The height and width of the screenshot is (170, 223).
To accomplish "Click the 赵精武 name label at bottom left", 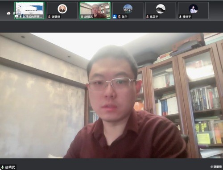I will pos(10,167).
